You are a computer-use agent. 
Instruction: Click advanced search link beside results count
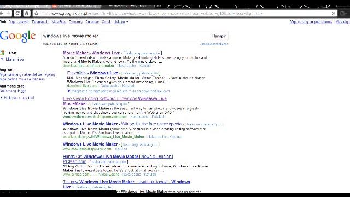(x=214, y=44)
